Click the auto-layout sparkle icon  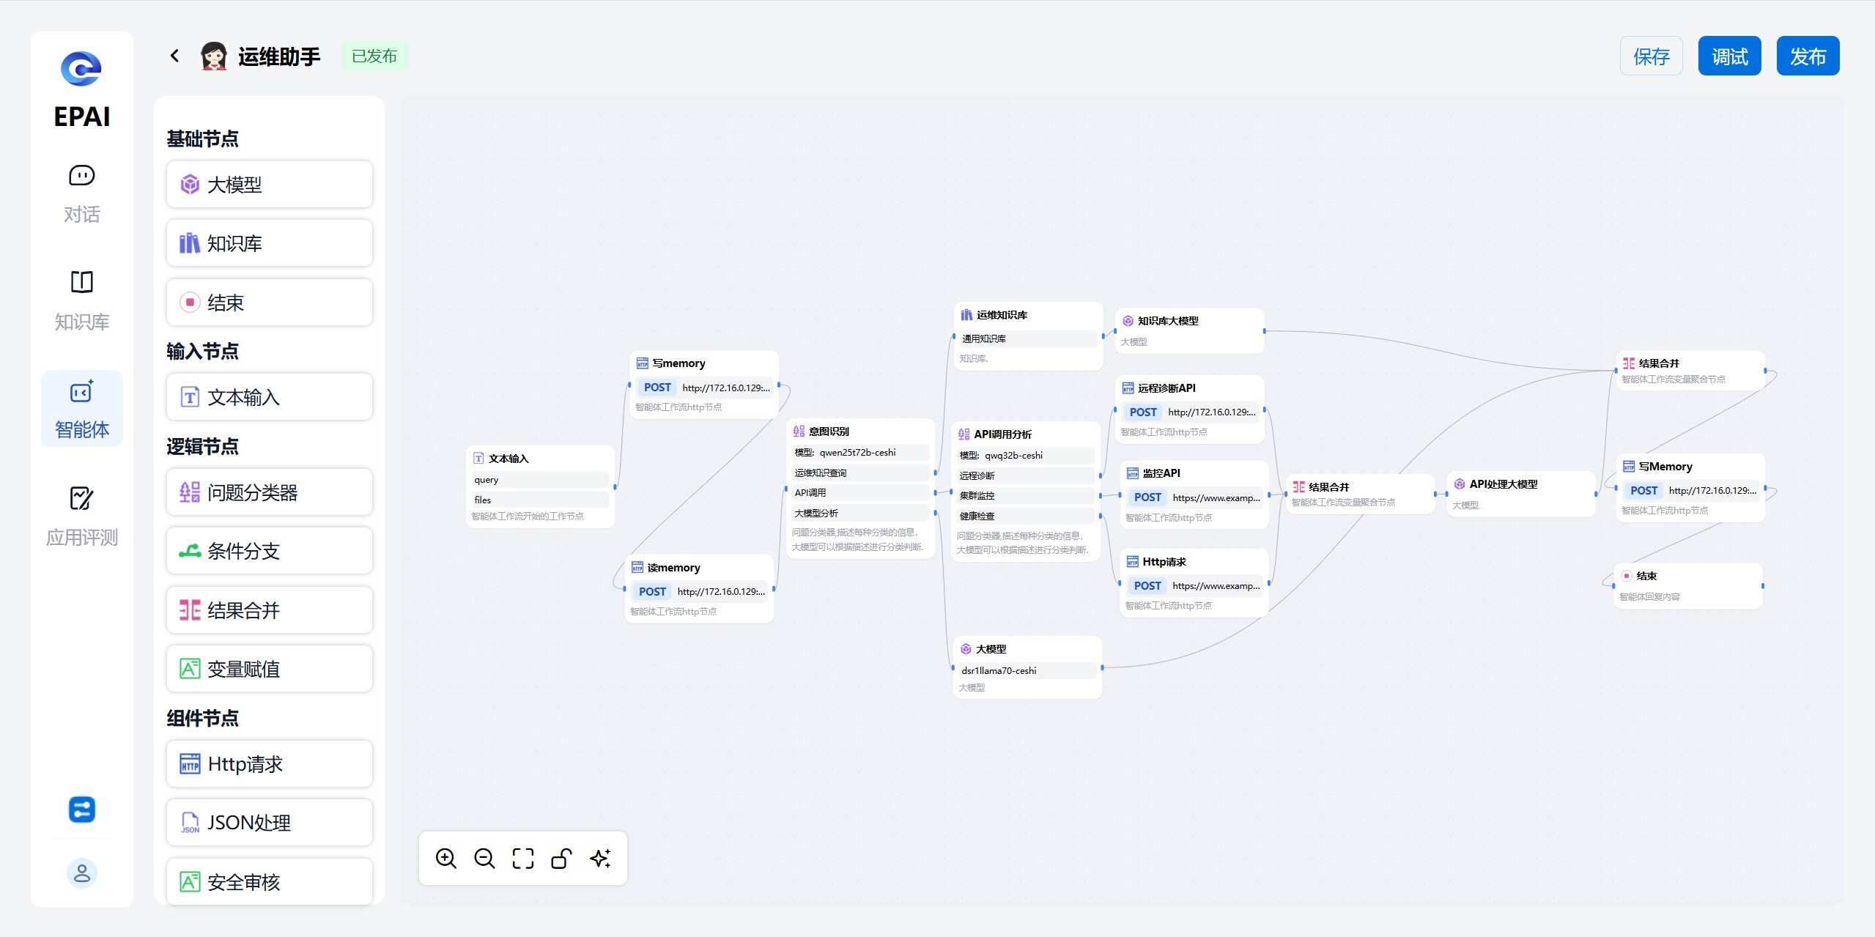pyautogui.click(x=600, y=858)
